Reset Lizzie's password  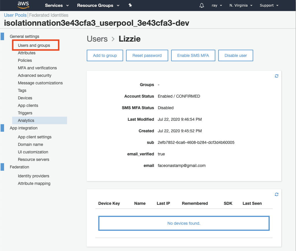tap(147, 55)
